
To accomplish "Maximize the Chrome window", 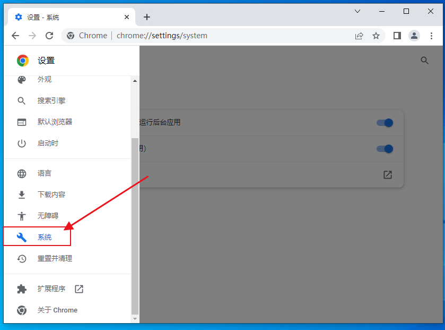I will click(406, 11).
